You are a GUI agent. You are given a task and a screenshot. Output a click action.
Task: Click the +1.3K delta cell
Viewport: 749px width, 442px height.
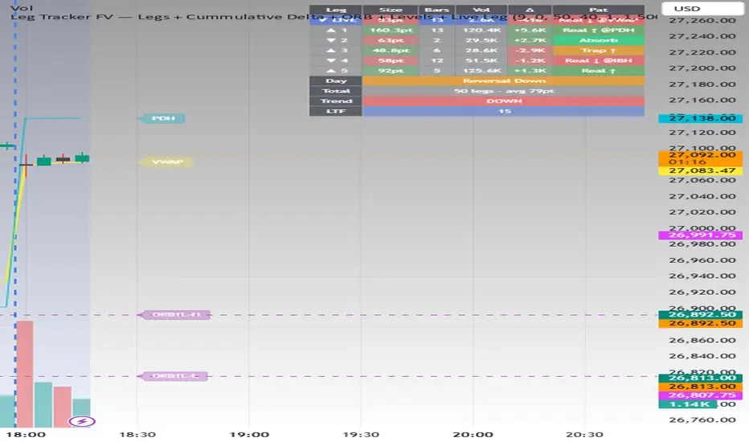coord(530,71)
